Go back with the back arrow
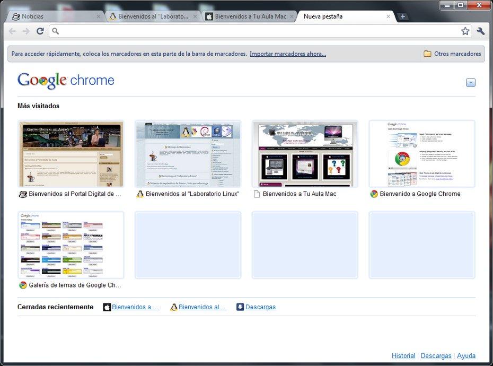The width and height of the screenshot is (493, 366). pos(12,31)
